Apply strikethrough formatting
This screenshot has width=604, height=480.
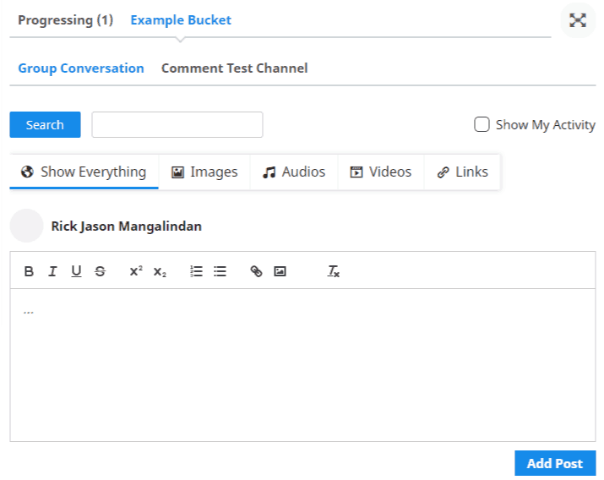click(x=101, y=271)
